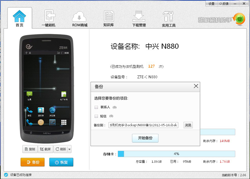Open the 下载管理 download manager icon
Image resolution: width=250 pixels, height=179 pixels.
click(139, 16)
